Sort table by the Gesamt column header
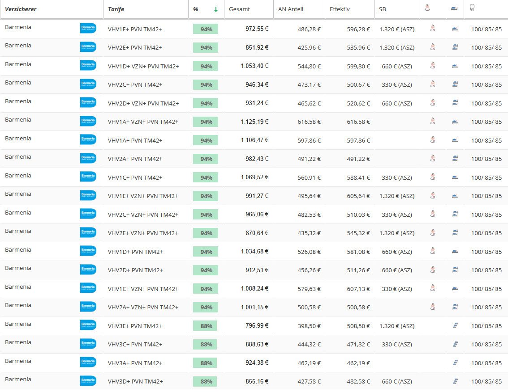Screen dimensions: 508x392 pos(239,9)
